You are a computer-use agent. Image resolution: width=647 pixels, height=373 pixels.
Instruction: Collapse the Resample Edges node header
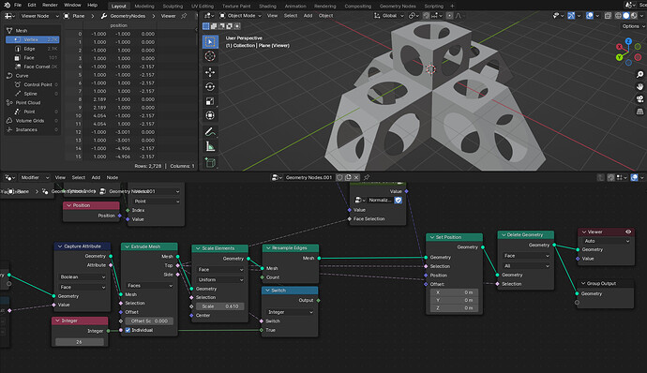(268, 248)
